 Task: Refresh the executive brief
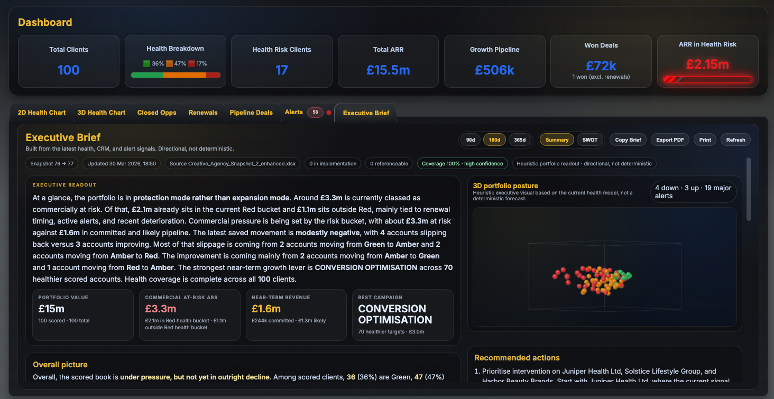[x=735, y=140]
